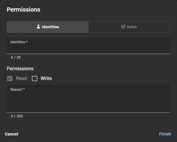Click the Permissions section heading above checkboxes
177x142 pixels.
coord(20,68)
